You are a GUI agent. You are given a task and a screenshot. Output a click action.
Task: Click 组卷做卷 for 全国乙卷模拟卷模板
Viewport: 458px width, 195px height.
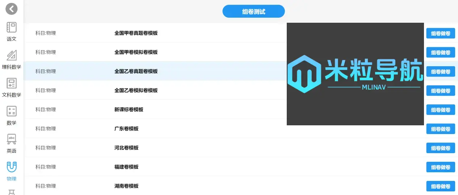click(441, 91)
